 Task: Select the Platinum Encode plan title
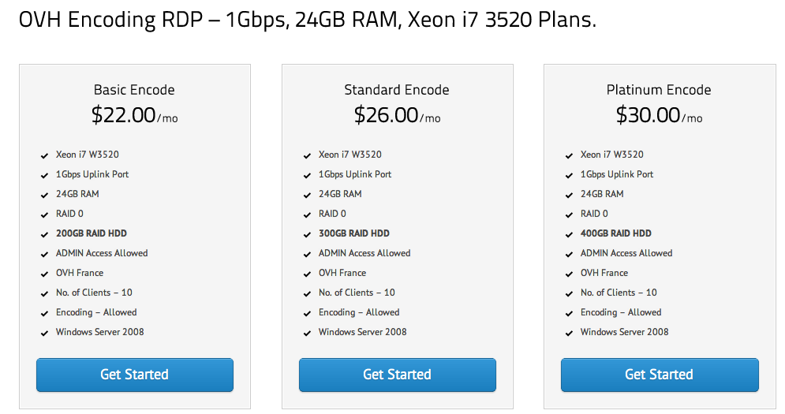point(659,90)
